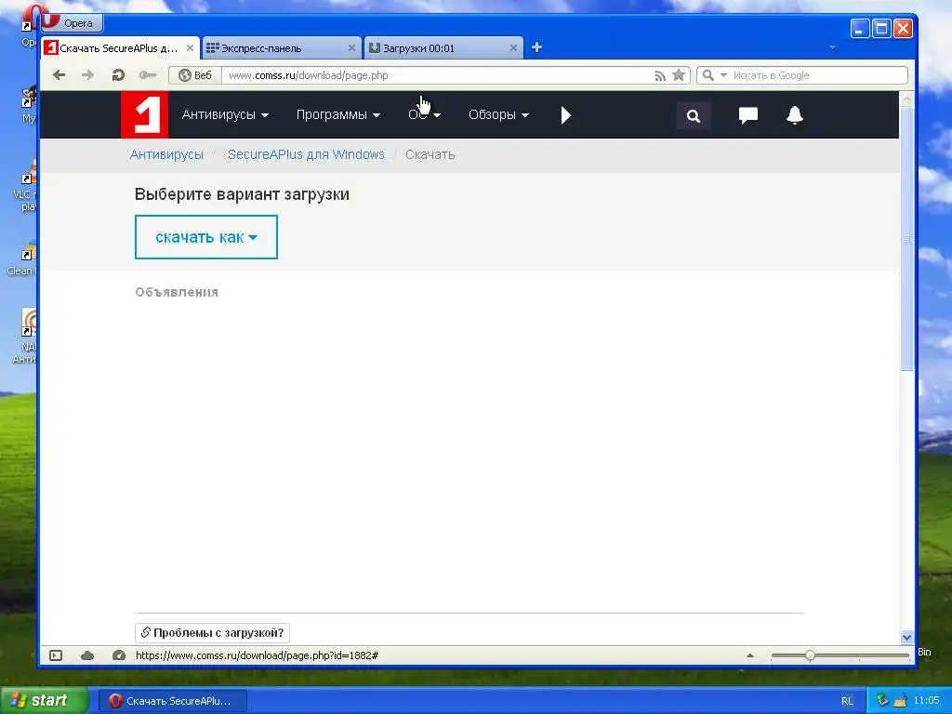The height and width of the screenshot is (714, 952).
Task: Expand the Обзоры navigation menu
Action: (498, 114)
